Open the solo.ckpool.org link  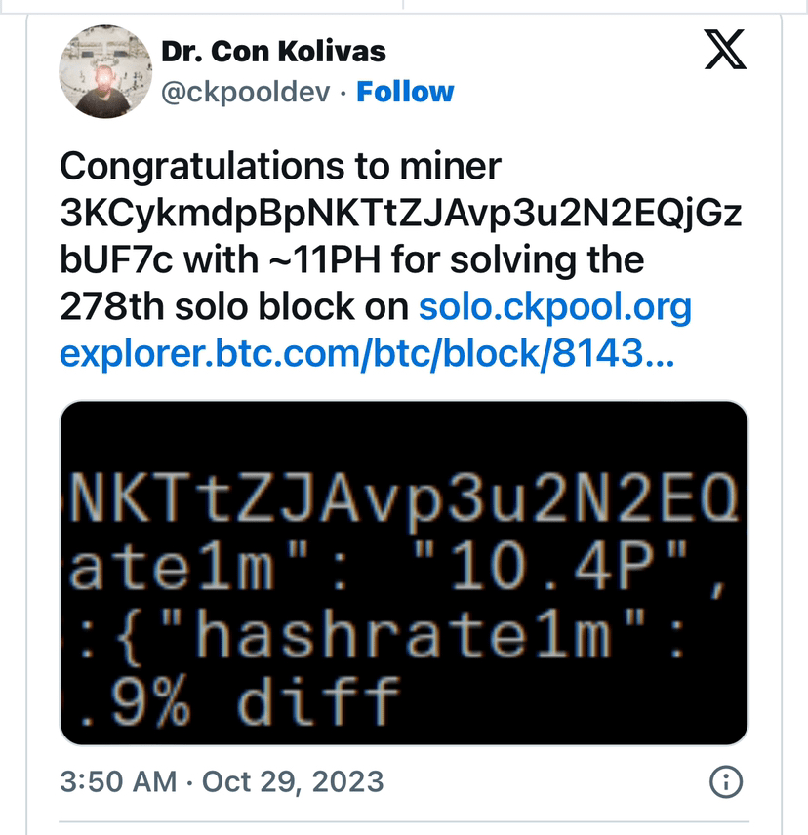click(554, 307)
